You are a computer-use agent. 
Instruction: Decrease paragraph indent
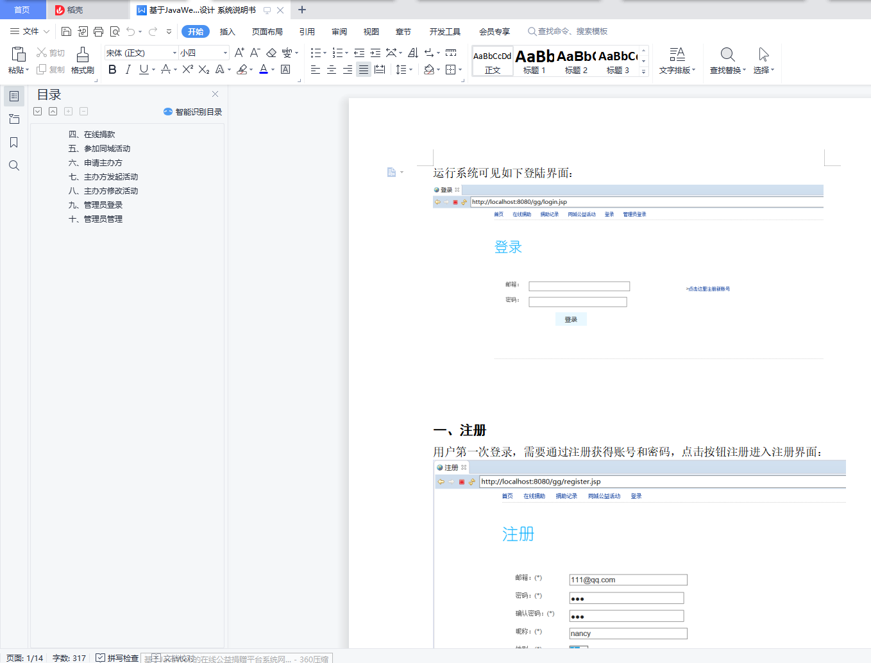(x=359, y=53)
